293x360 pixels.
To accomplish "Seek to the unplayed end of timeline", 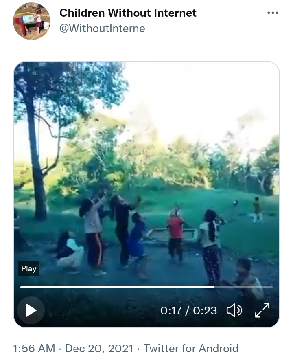I will [x=243, y=287].
